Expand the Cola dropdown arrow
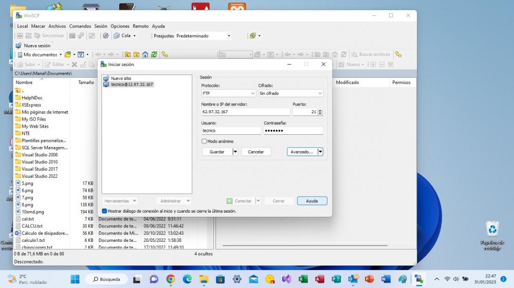This screenshot has width=514, height=288. (x=134, y=36)
